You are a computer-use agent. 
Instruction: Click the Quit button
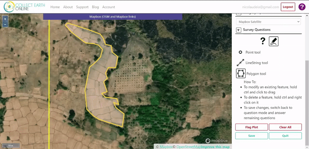pyautogui.click(x=285, y=136)
